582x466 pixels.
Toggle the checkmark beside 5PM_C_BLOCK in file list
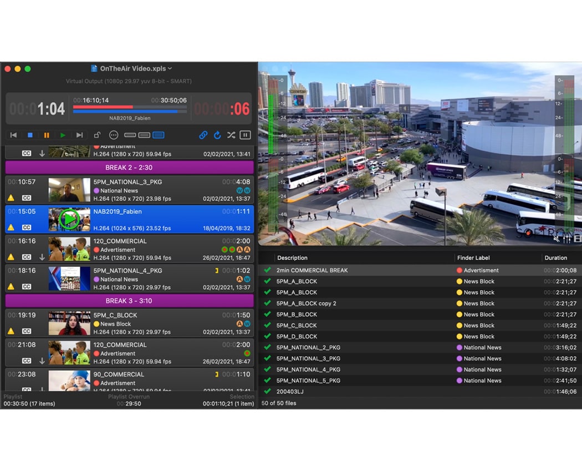point(267,325)
